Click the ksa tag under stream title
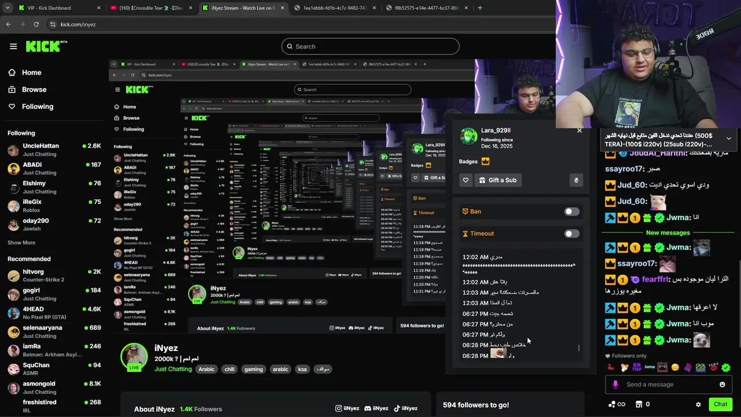The width and height of the screenshot is (741, 417). [x=302, y=369]
